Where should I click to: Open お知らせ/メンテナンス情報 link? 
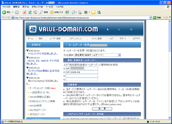pyautogui.click(x=42, y=101)
